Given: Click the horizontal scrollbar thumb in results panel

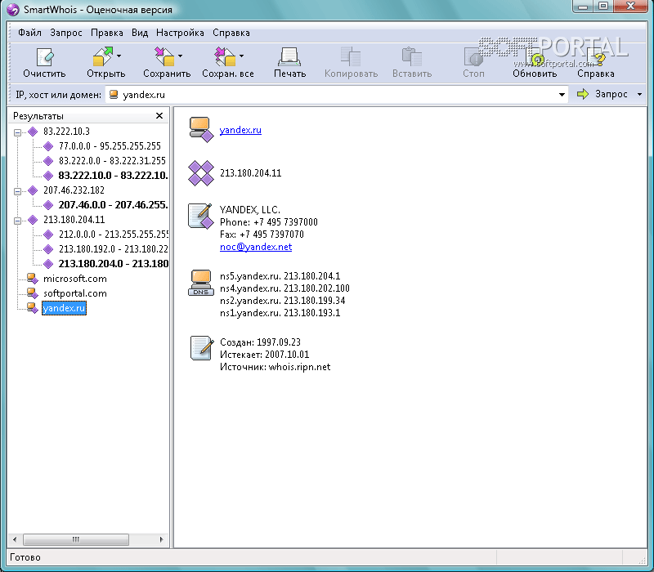Looking at the screenshot, I should (x=75, y=539).
